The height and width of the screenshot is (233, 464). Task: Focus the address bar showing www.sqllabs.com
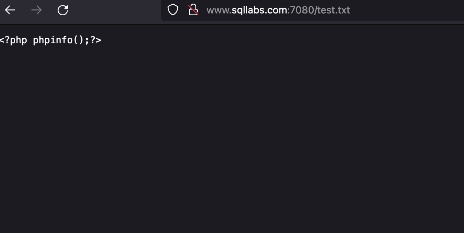313,10
